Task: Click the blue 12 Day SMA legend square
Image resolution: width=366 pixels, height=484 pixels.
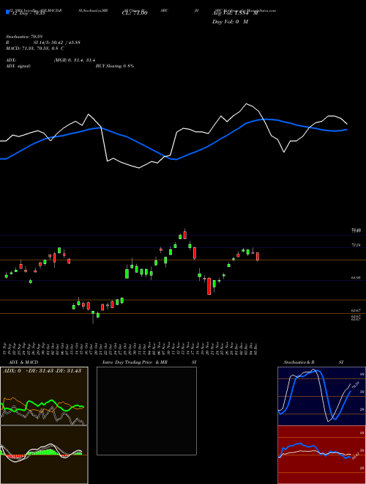Action: [x=7, y=12]
